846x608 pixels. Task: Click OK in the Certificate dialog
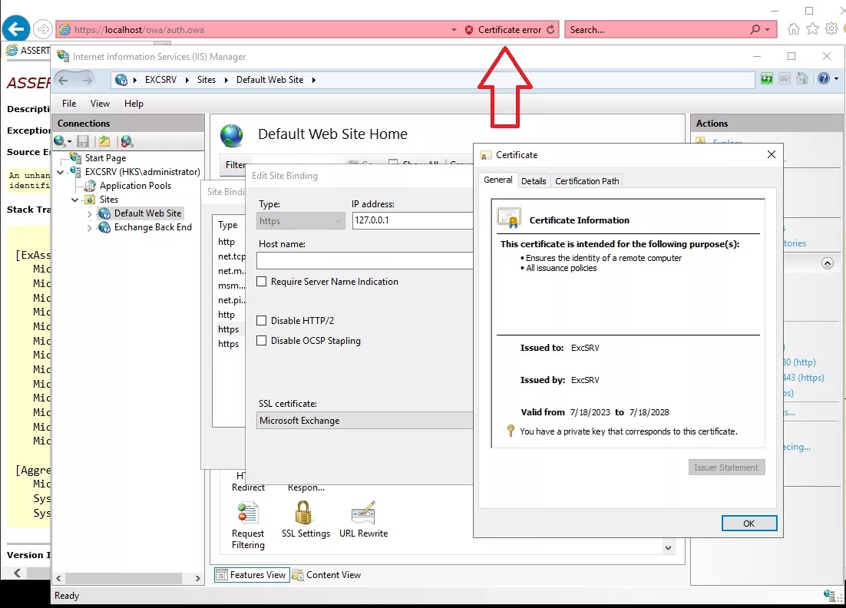point(749,524)
